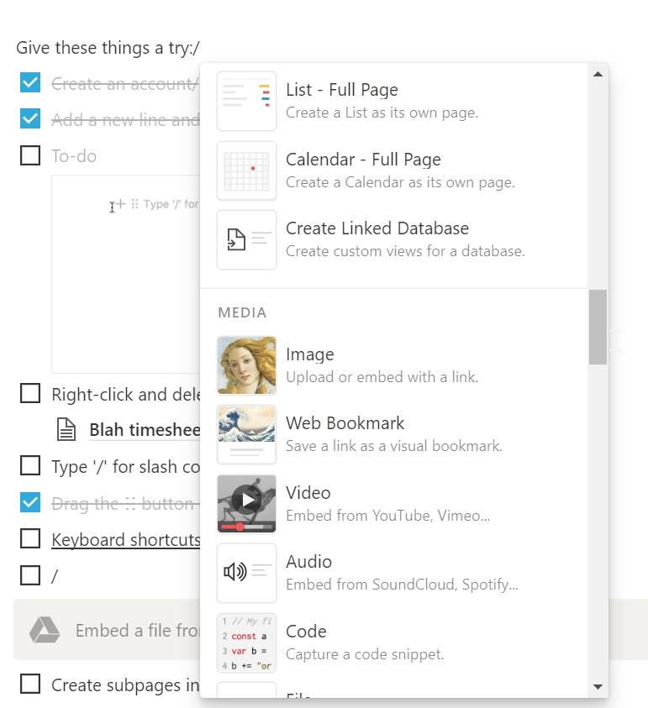Click the Audio speaker icon
Viewport: 648px width, 708px height.
click(246, 573)
